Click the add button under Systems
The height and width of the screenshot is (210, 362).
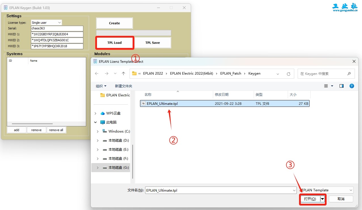[x=17, y=130]
